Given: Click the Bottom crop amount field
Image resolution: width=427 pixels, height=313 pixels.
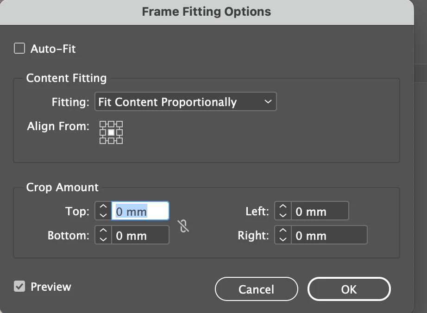Looking at the screenshot, I should pyautogui.click(x=140, y=235).
